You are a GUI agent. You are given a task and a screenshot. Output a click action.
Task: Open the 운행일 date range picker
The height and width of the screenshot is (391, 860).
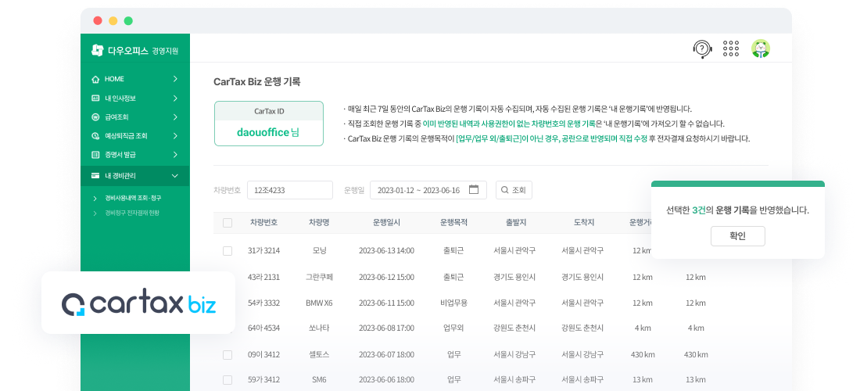click(428, 190)
